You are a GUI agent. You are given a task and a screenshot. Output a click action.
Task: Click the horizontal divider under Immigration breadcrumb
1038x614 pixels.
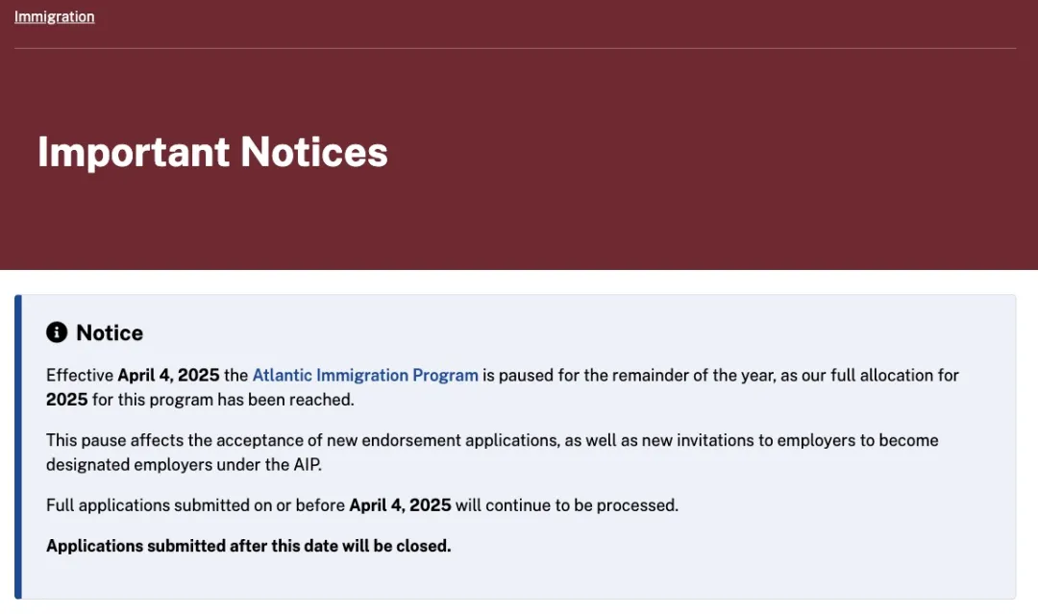click(x=515, y=48)
